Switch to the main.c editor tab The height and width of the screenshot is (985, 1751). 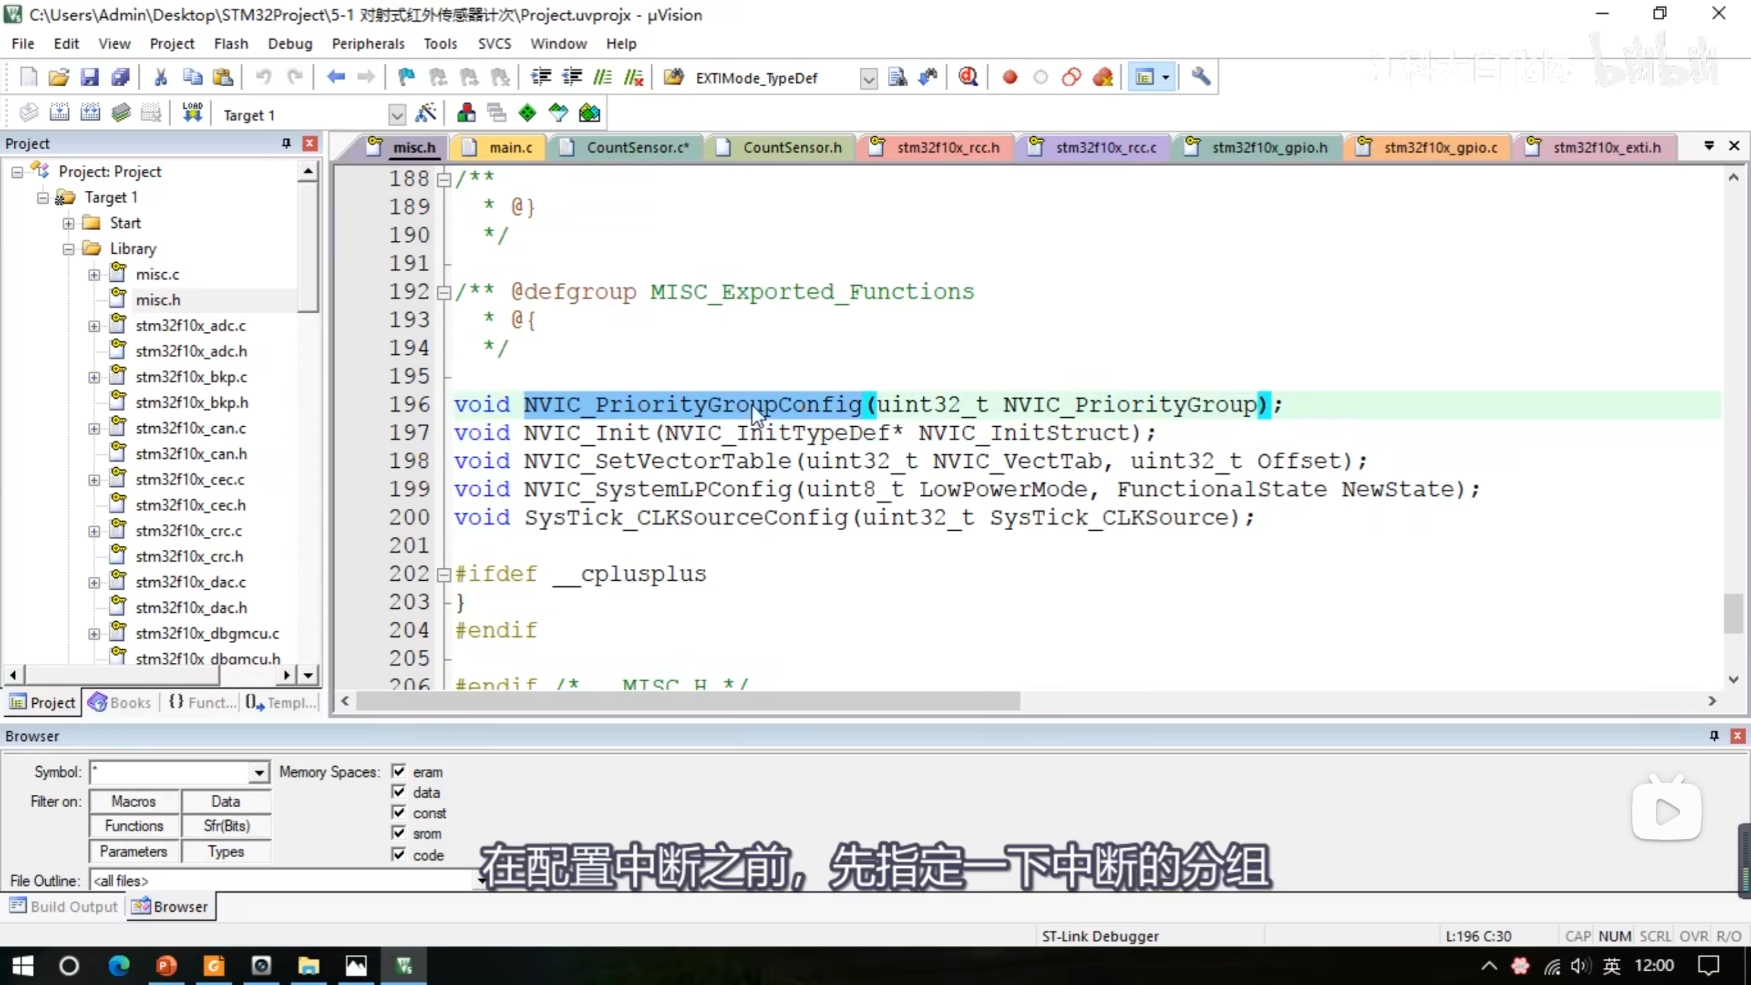pyautogui.click(x=510, y=148)
